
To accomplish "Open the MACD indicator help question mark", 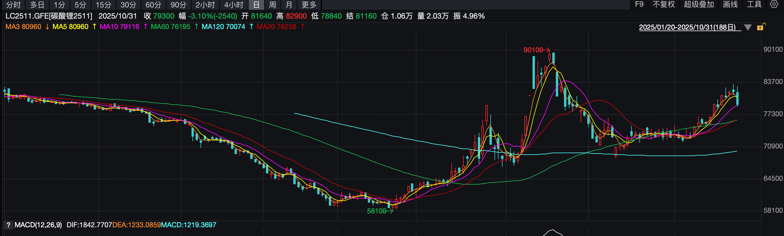I will point(8,225).
